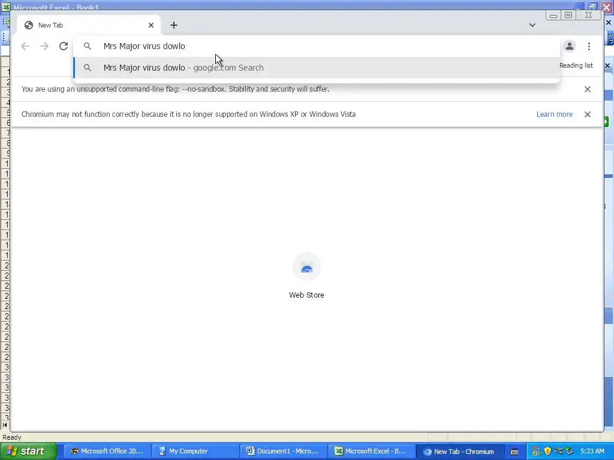Close the Excel window behind Chromium
This screenshot has height=460, width=614.
[607, 7]
